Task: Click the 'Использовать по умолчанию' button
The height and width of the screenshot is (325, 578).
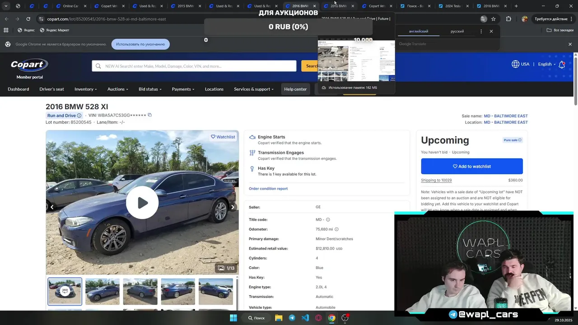Action: [140, 44]
